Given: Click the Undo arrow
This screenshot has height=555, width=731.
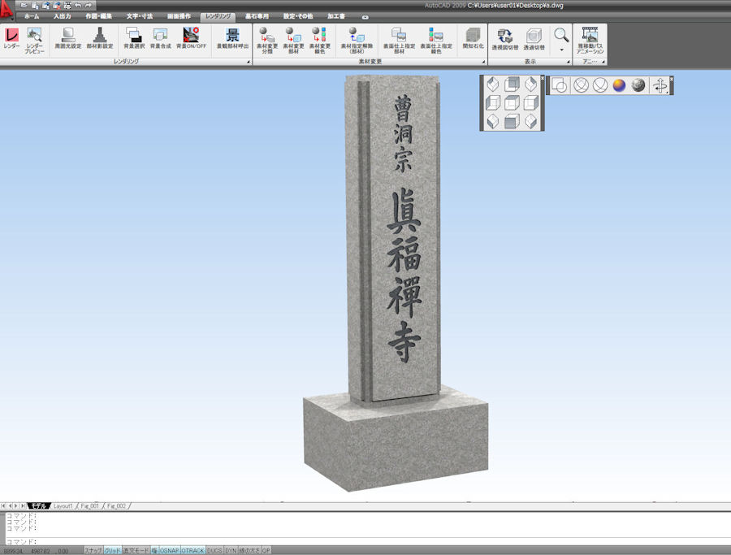Looking at the screenshot, I should (x=78, y=6).
